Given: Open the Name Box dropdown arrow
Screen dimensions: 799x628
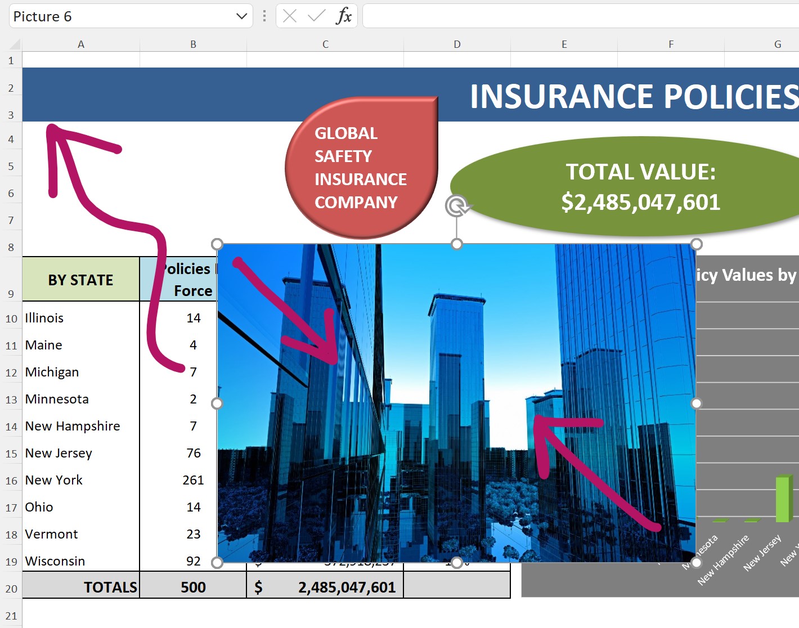Looking at the screenshot, I should pos(241,16).
